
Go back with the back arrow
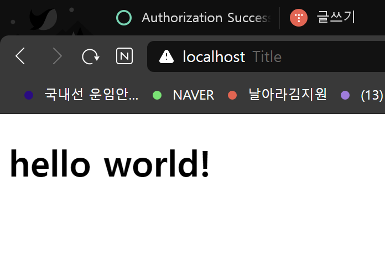(20, 56)
